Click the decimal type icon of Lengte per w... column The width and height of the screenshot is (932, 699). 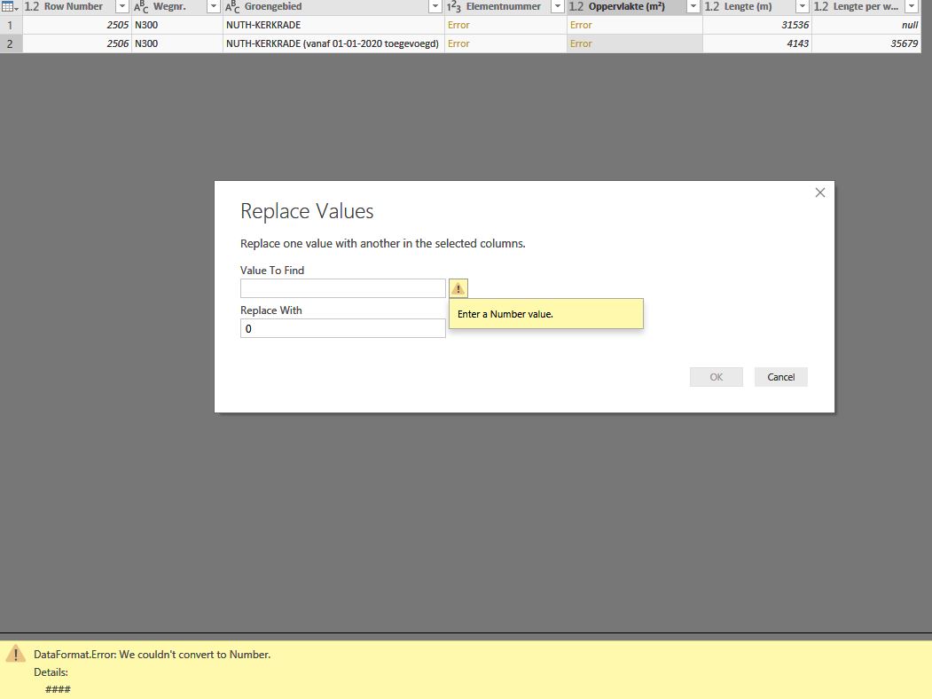821,6
